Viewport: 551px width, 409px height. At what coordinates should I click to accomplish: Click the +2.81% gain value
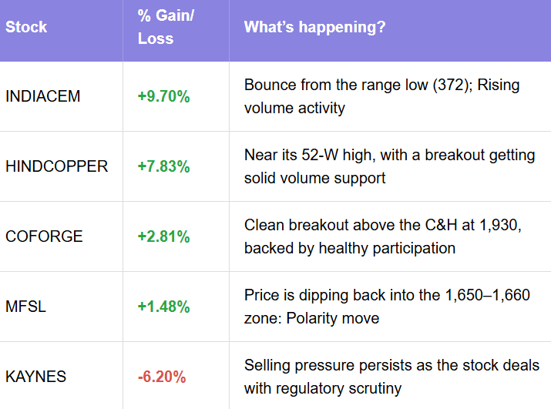click(163, 236)
